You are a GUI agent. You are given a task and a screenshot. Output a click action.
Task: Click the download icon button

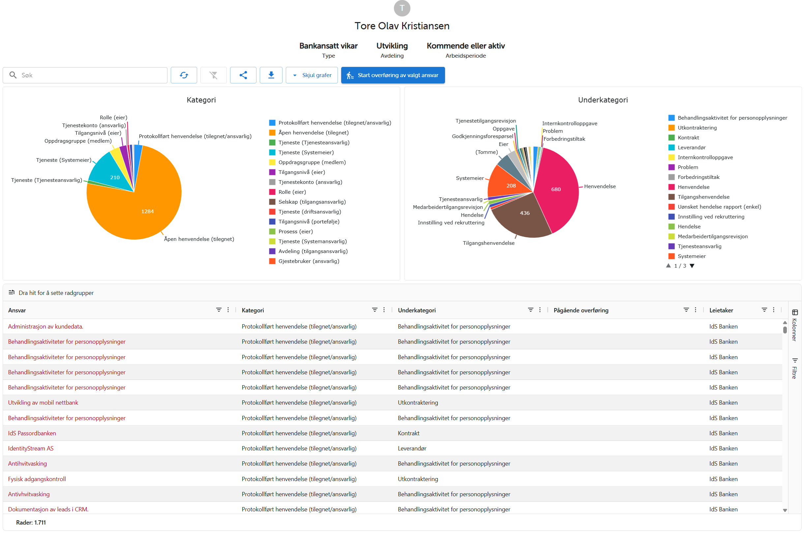coord(271,75)
